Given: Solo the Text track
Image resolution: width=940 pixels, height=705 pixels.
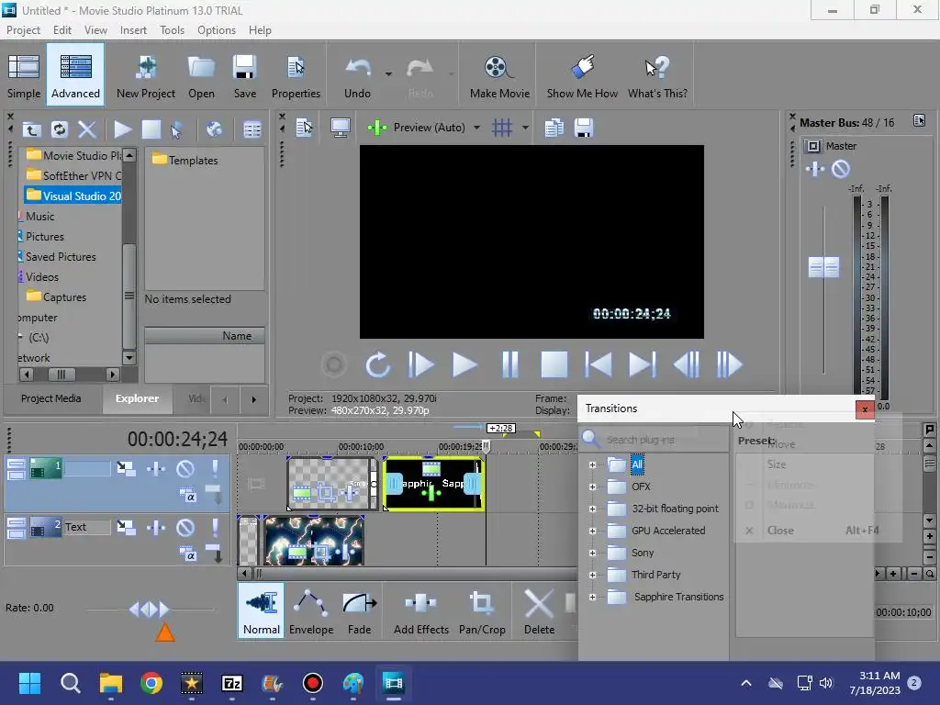Looking at the screenshot, I should tap(215, 527).
